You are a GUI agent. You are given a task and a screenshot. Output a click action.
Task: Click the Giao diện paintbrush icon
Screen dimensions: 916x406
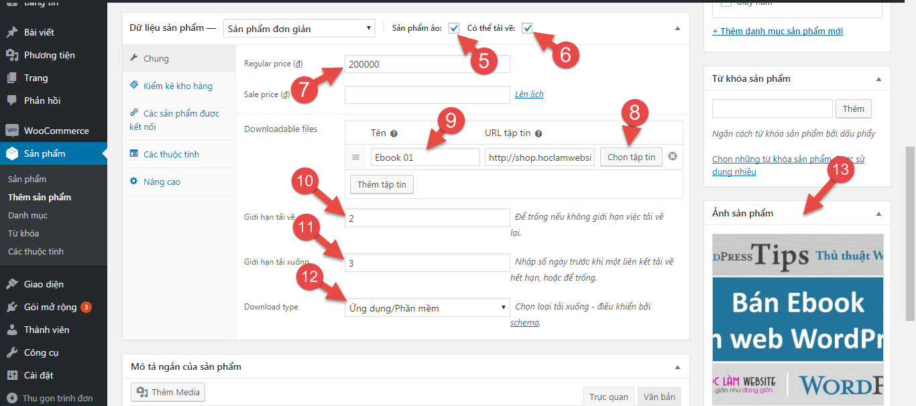pos(11,284)
